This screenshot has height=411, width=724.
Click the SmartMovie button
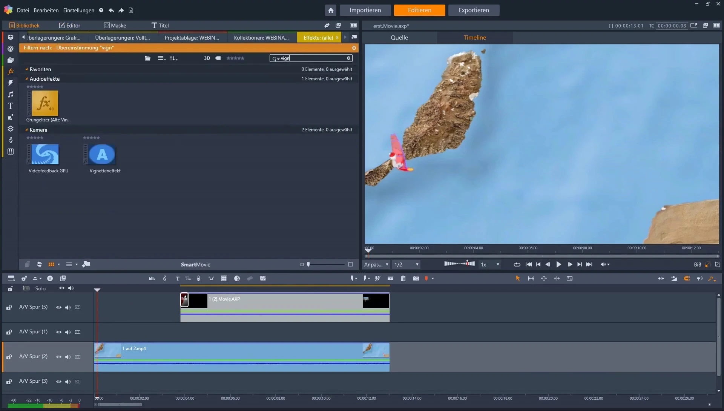tap(195, 265)
